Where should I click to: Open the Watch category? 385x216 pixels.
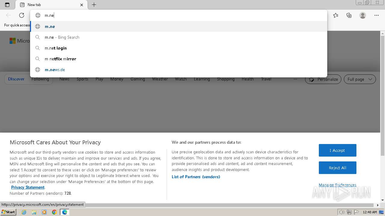pyautogui.click(x=181, y=79)
